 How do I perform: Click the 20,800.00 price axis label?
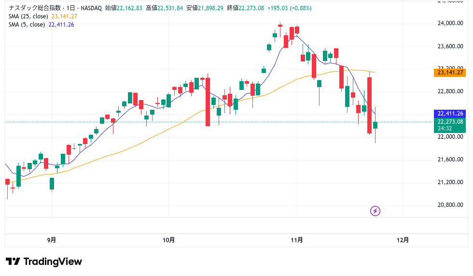[450, 205]
